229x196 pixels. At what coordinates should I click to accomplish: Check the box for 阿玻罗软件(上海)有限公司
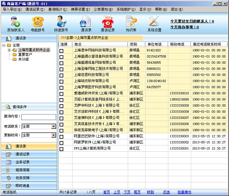61,143
